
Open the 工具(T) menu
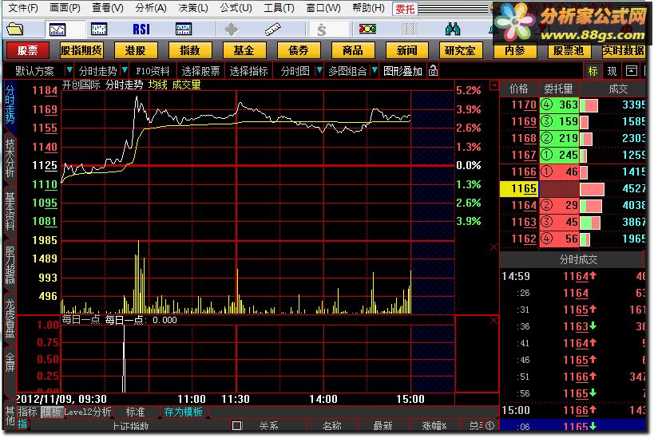(x=279, y=8)
